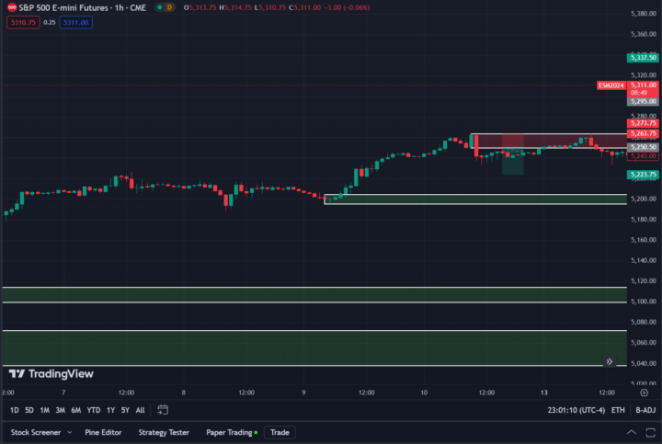Open the Go to date calendar icon
This screenshot has width=662, height=444.
click(163, 410)
